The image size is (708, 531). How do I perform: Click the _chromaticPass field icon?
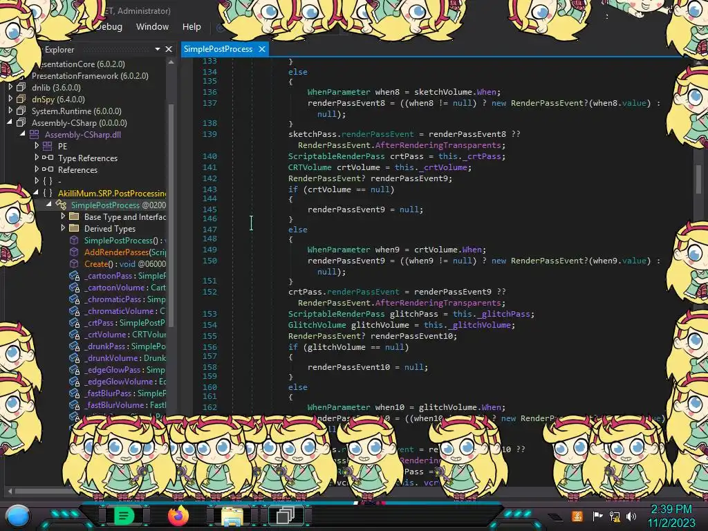(x=75, y=299)
